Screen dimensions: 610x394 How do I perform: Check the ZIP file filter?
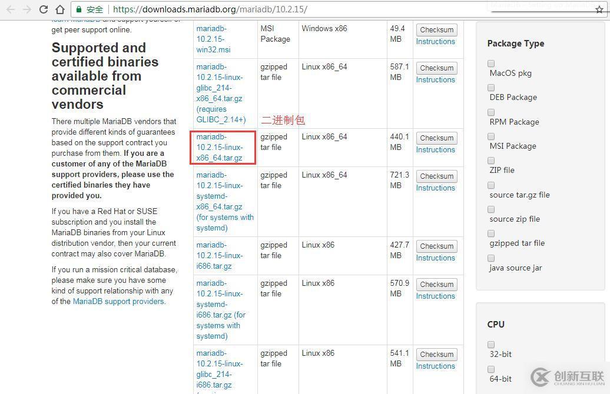click(x=491, y=161)
